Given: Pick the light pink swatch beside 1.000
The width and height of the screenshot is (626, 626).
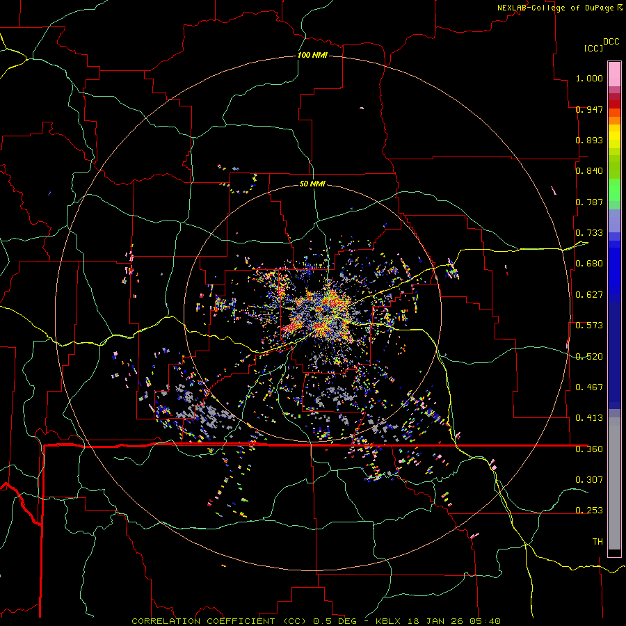Looking at the screenshot, I should pos(614,74).
